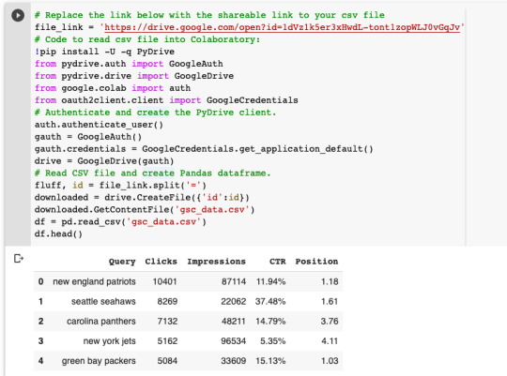Click the CTR value 11.94%
Viewport: 507px width, 376px height.
click(x=271, y=281)
